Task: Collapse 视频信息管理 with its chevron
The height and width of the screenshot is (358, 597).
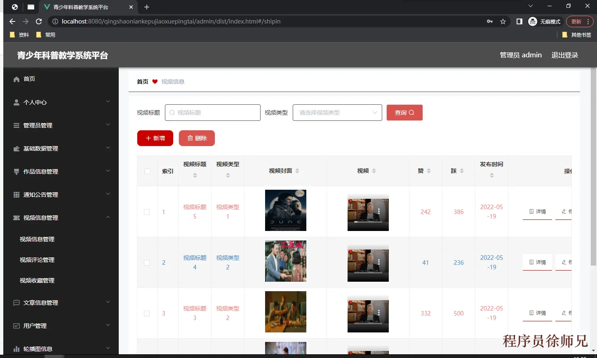Action: [x=108, y=217]
